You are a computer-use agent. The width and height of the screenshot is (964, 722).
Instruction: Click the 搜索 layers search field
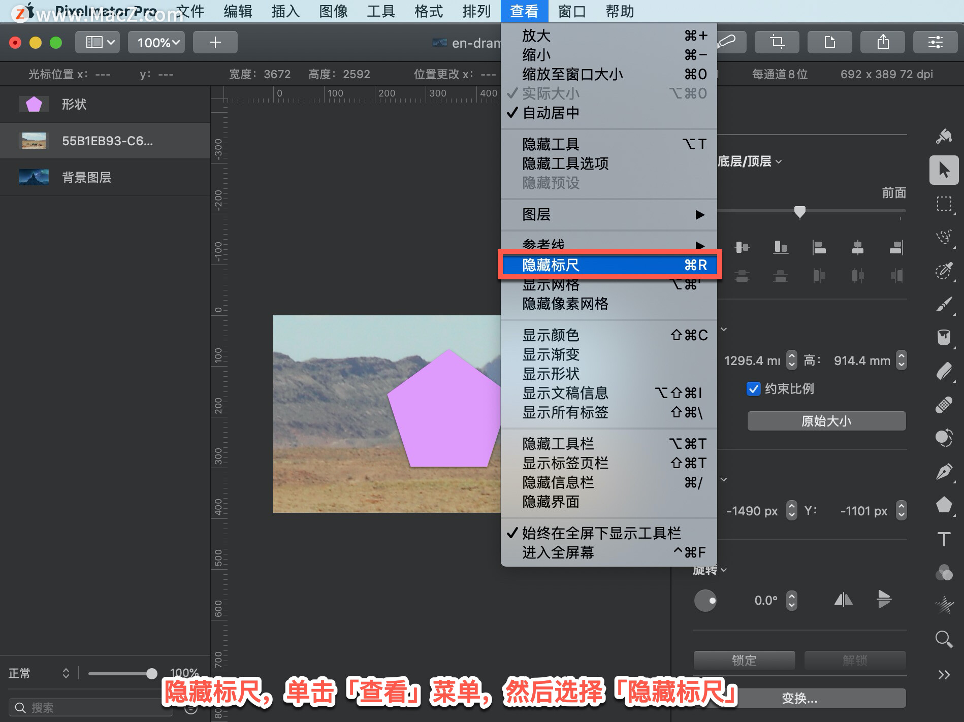coord(90,707)
